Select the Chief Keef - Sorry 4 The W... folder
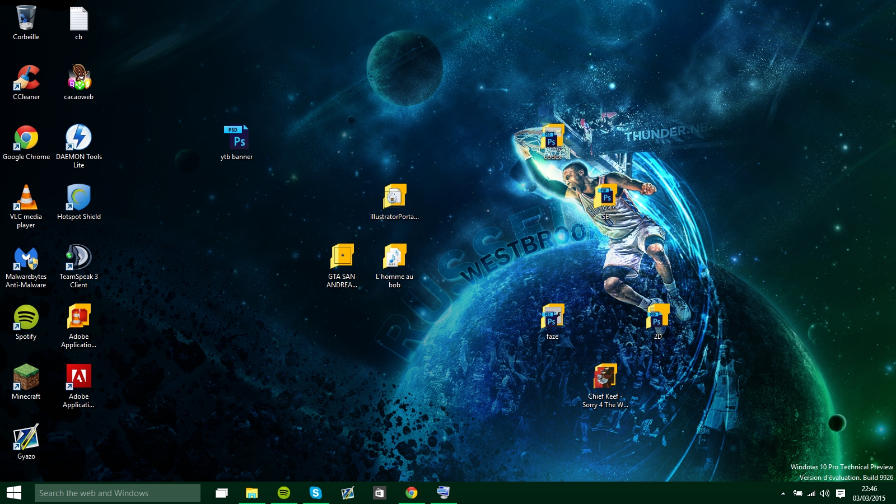The image size is (896, 504). pos(605,386)
